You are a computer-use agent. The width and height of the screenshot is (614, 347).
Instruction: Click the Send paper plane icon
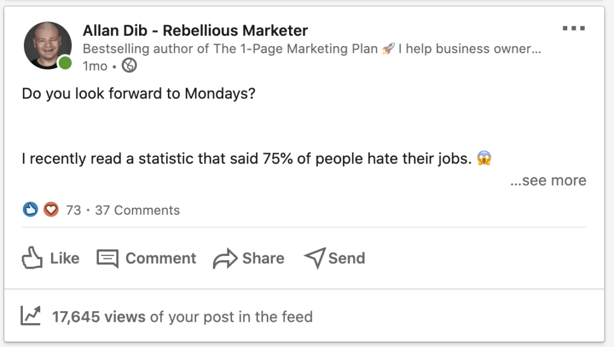coord(314,257)
